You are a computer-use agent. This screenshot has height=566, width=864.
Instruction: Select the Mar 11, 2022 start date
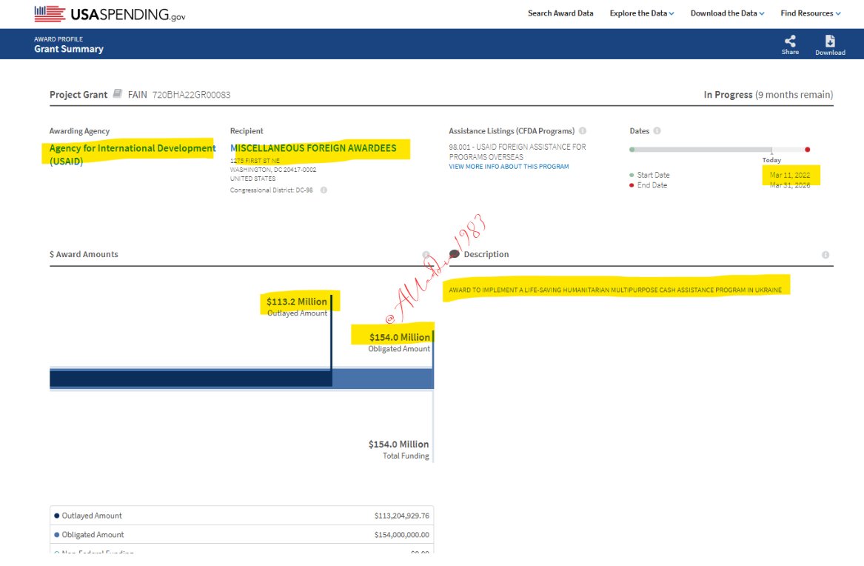pyautogui.click(x=790, y=175)
